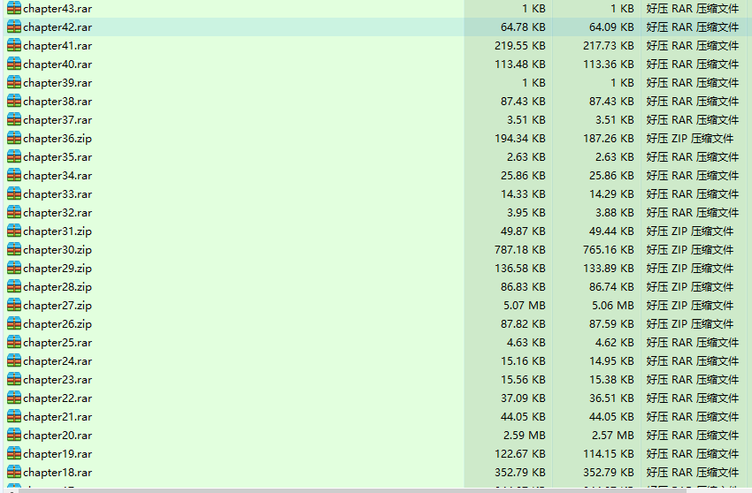This screenshot has width=752, height=493.
Task: Click the chapter27.zip file icon
Action: [x=13, y=305]
